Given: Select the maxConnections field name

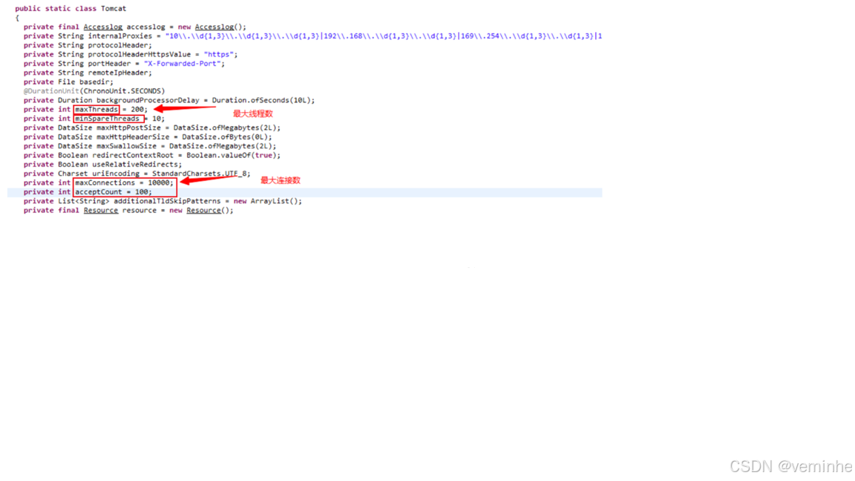Looking at the screenshot, I should (x=105, y=183).
